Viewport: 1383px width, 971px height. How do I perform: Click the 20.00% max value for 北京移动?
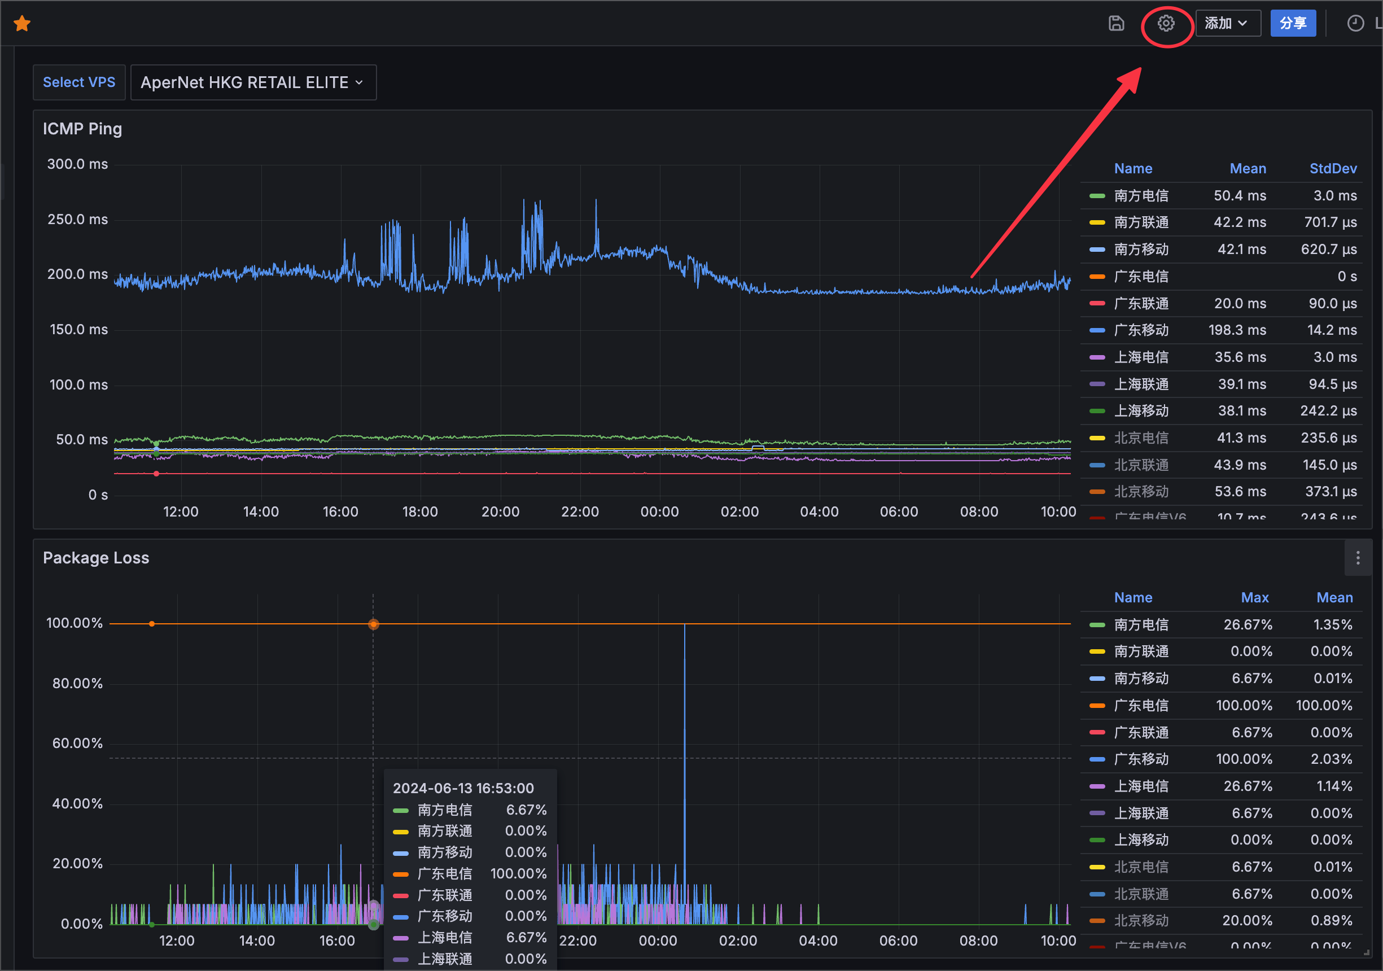[1248, 920]
